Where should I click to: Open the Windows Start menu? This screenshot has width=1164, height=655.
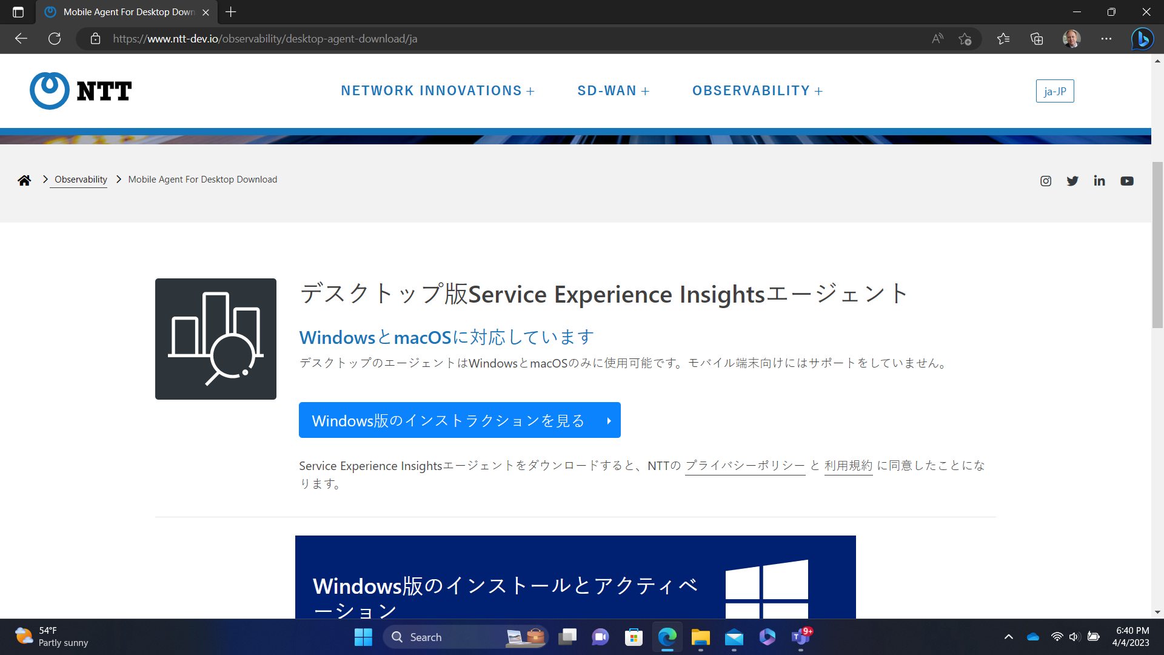pos(363,637)
